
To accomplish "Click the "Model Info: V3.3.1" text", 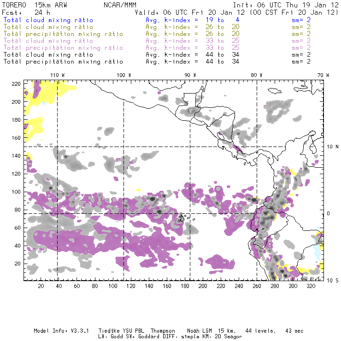I will 61,331.
